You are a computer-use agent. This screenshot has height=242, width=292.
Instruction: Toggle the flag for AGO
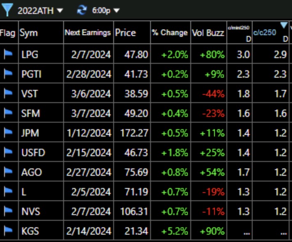8,172
